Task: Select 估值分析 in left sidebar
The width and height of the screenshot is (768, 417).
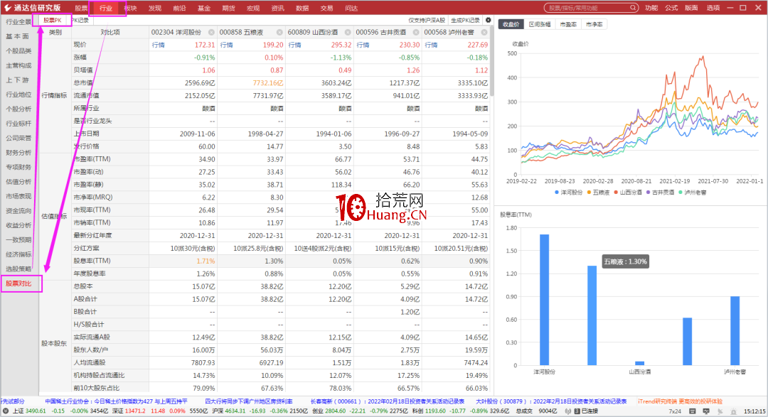Action: coord(18,182)
